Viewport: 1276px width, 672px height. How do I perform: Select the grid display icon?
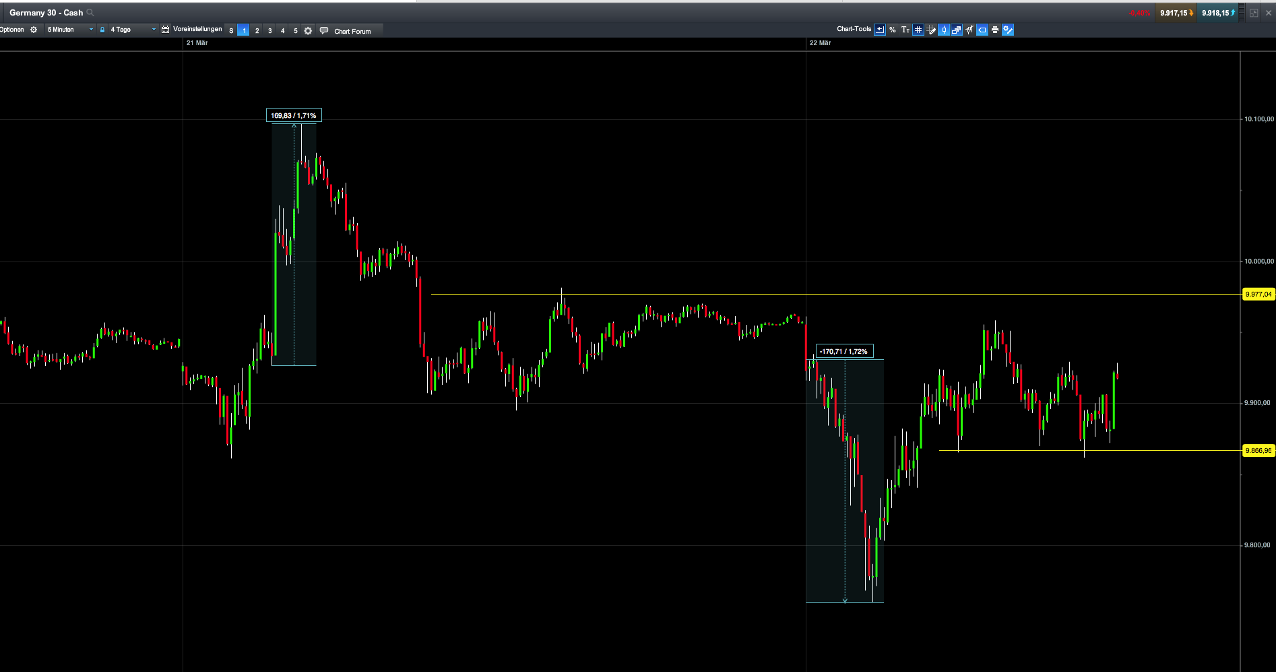918,30
